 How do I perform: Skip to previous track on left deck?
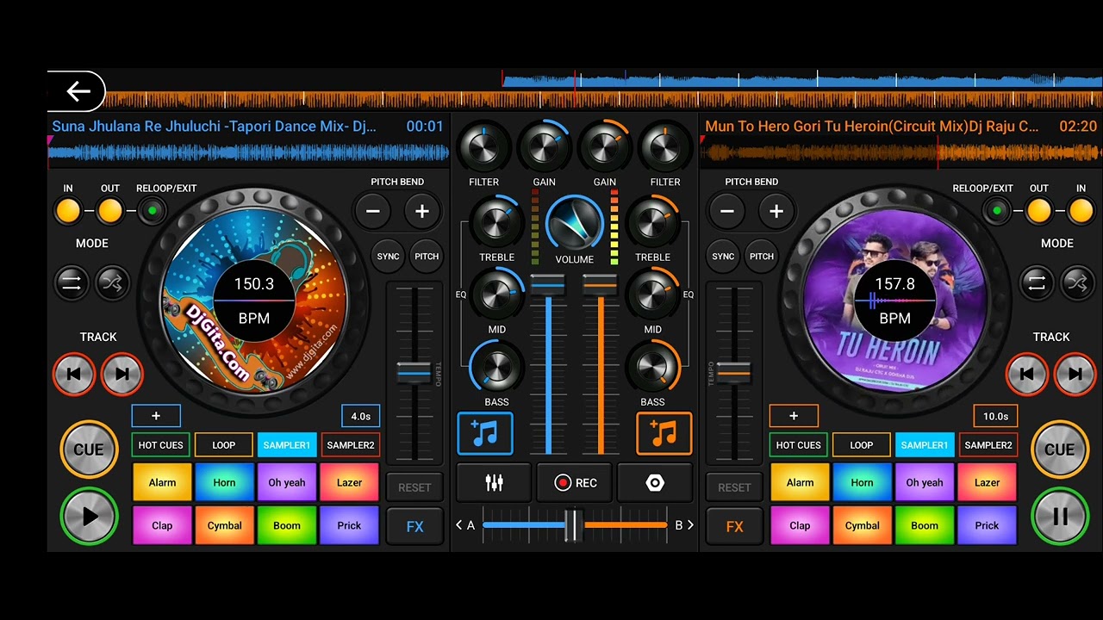coord(74,374)
